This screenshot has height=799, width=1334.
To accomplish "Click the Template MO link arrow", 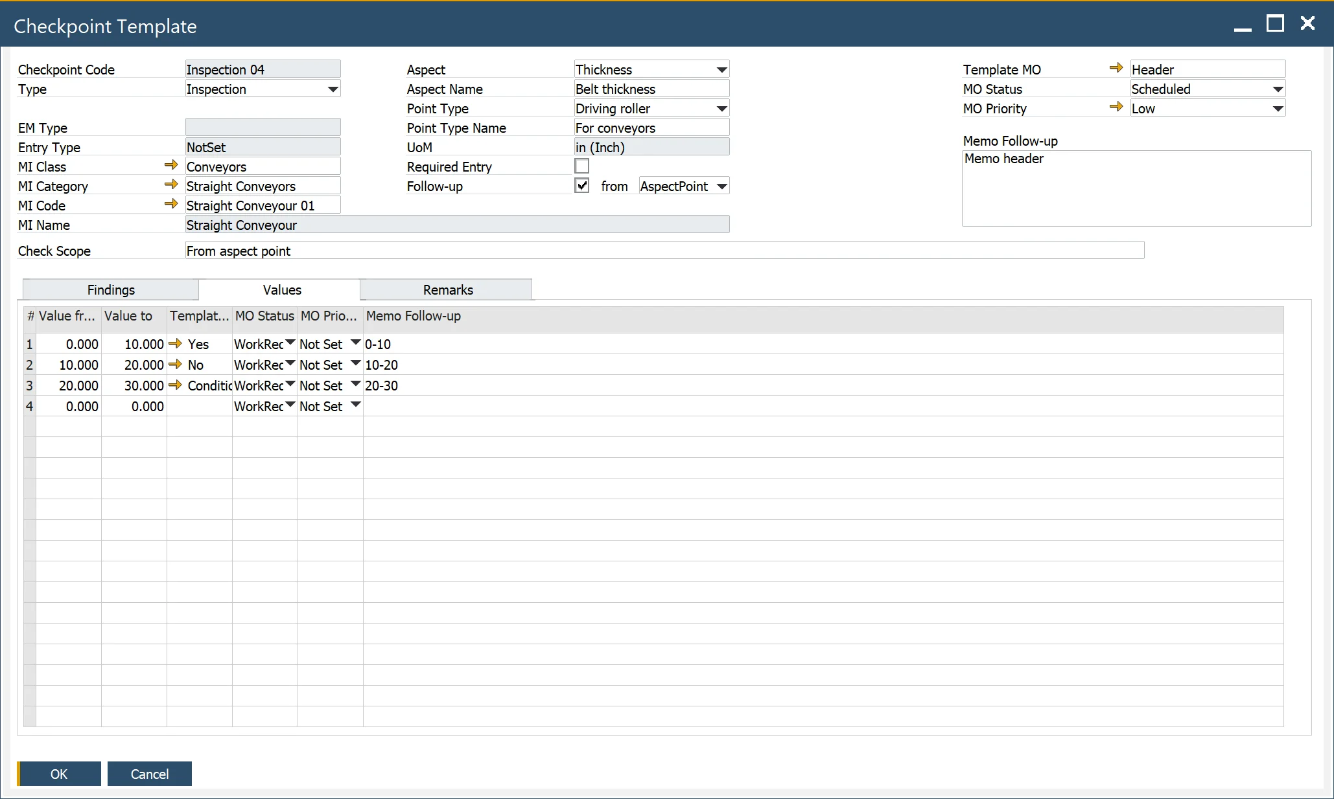I will click(1116, 67).
